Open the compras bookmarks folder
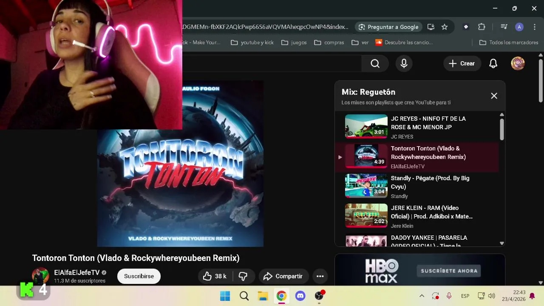This screenshot has width=544, height=306. [329, 42]
